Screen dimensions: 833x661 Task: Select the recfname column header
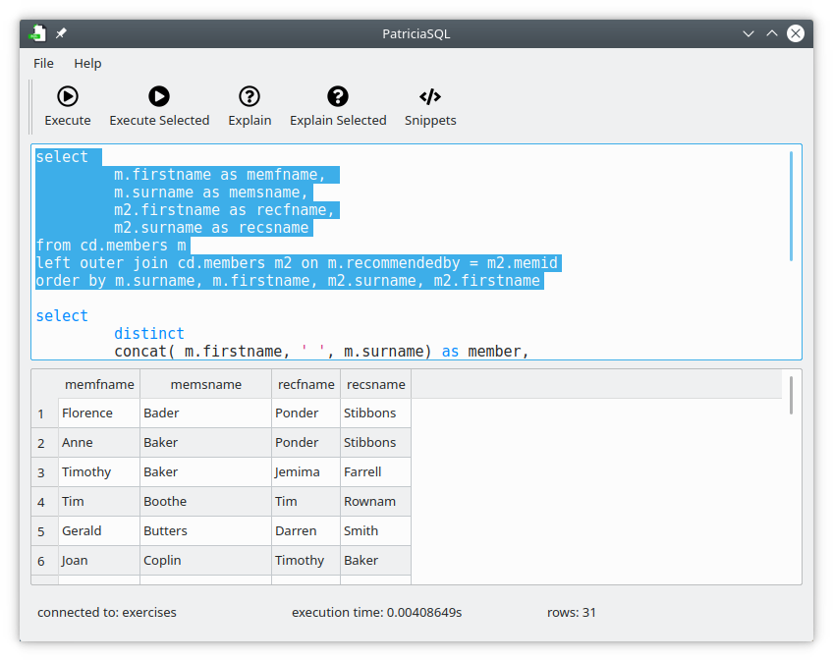(x=305, y=384)
